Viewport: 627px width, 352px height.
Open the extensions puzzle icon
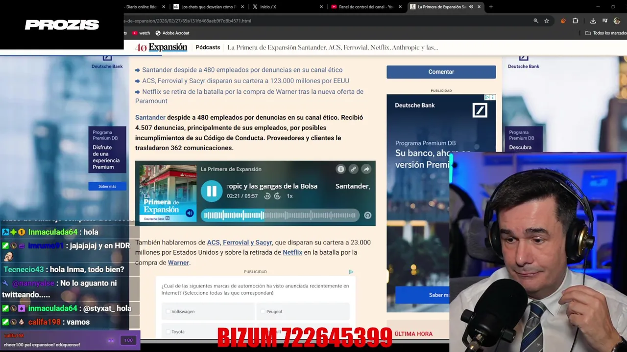pyautogui.click(x=576, y=21)
